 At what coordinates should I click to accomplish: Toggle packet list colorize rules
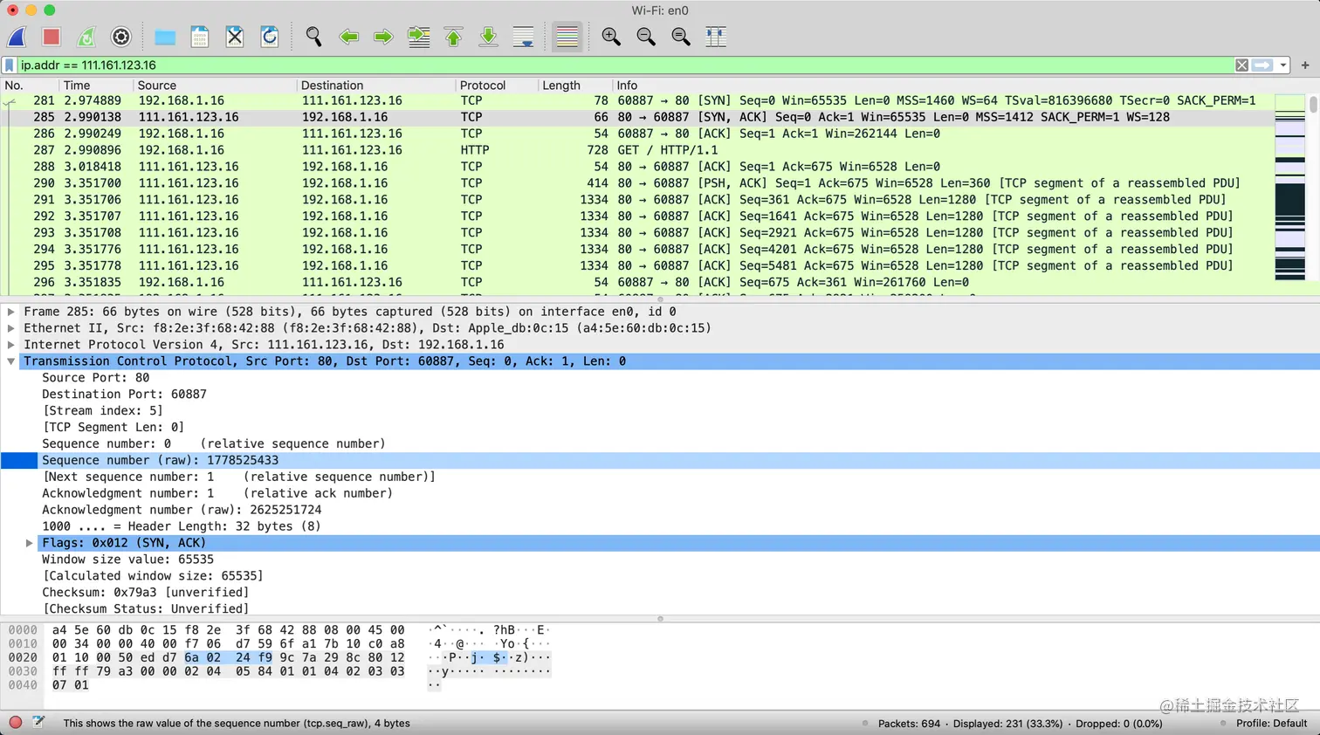tap(567, 37)
